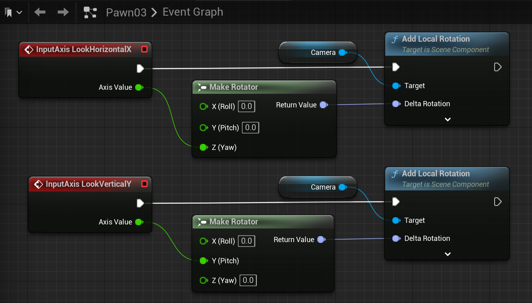Click the red delegate pin on LookVerticalY
Viewport: 532px width, 303px height.
click(x=144, y=184)
